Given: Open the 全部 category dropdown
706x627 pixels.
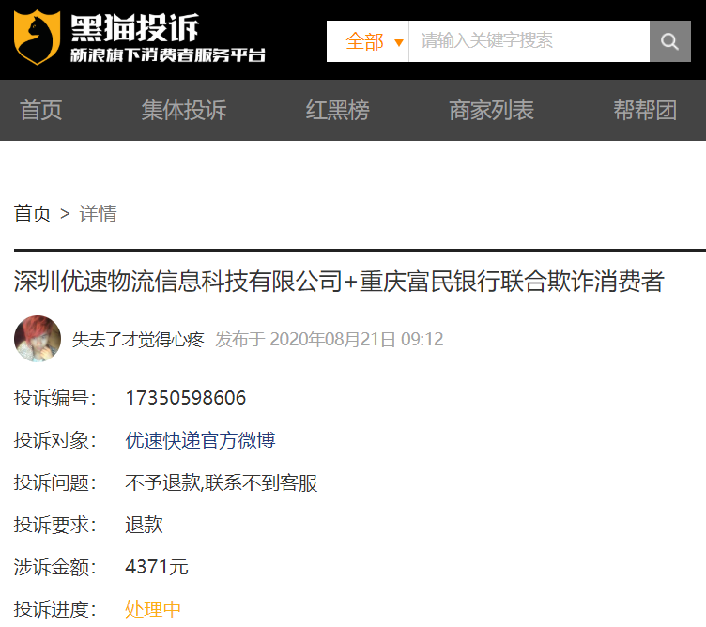Looking at the screenshot, I should (x=365, y=41).
